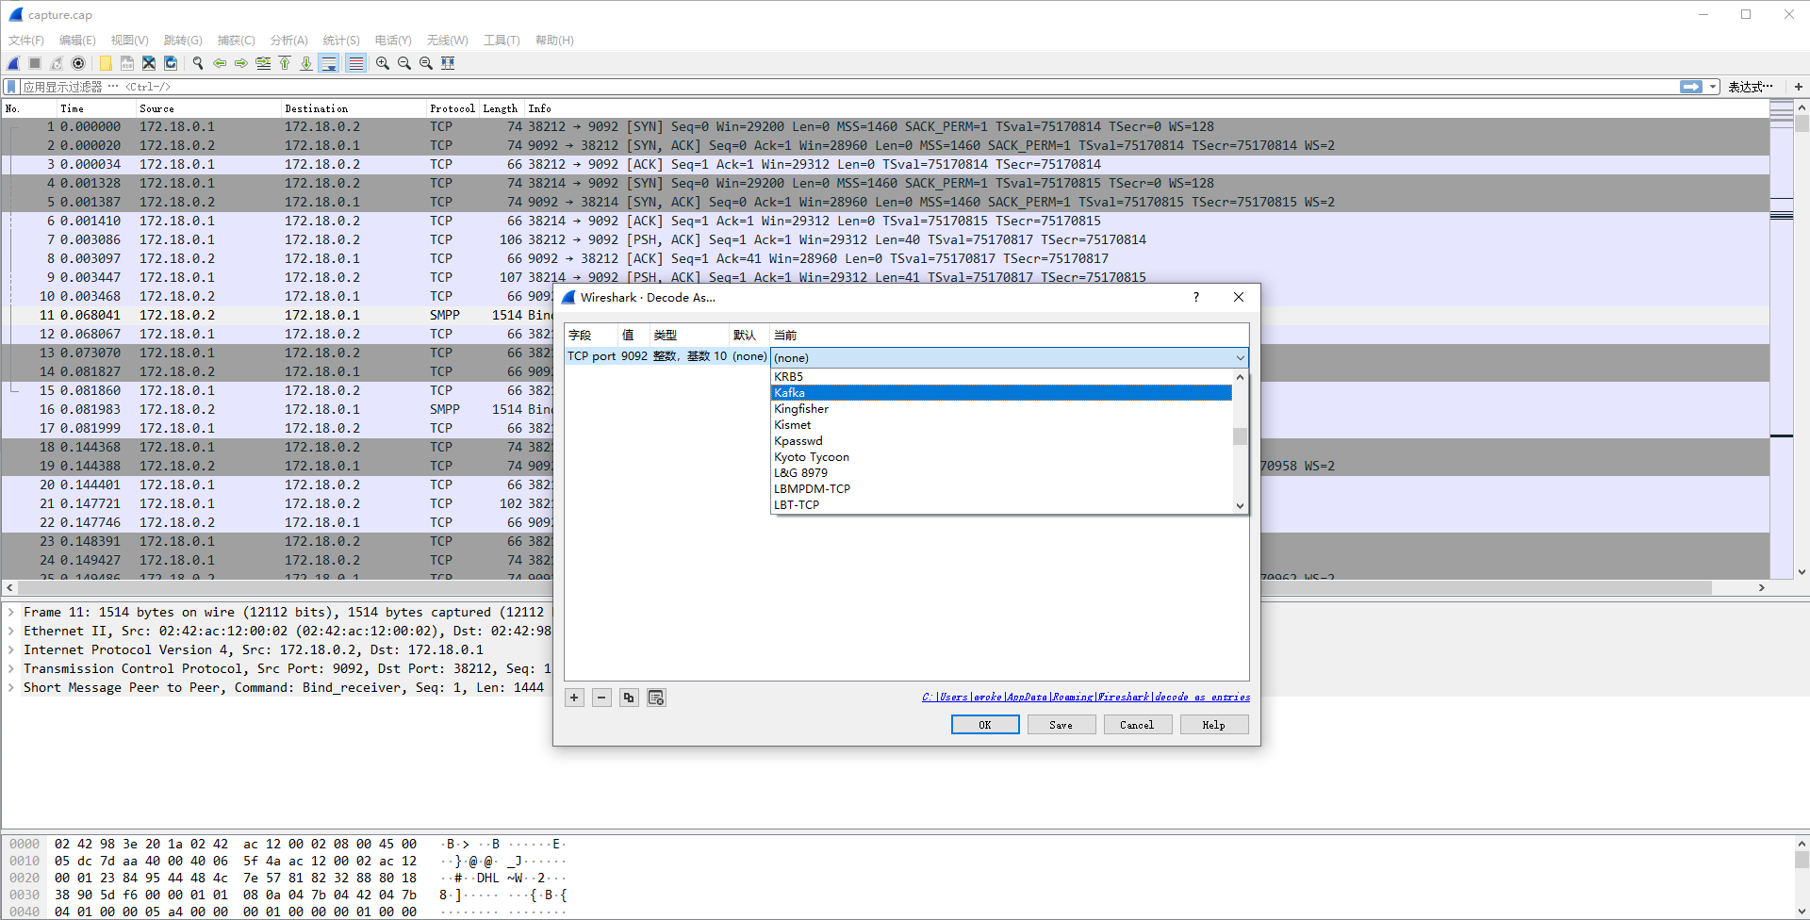This screenshot has height=920, width=1810.
Task: Open the display filter history dropdown
Action: pos(1713,87)
